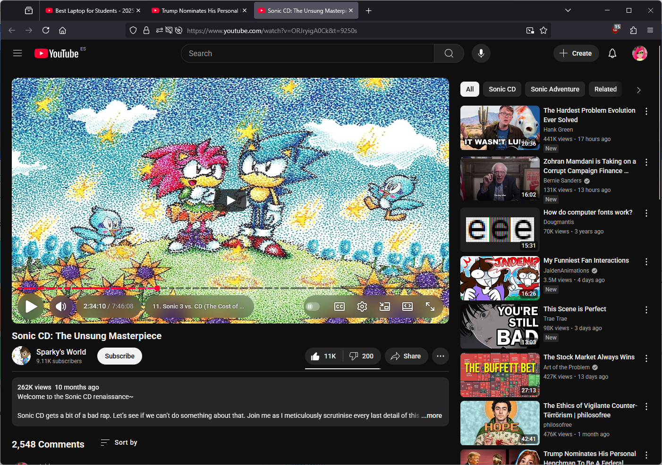List all tabs dropdown arrow

(568, 10)
